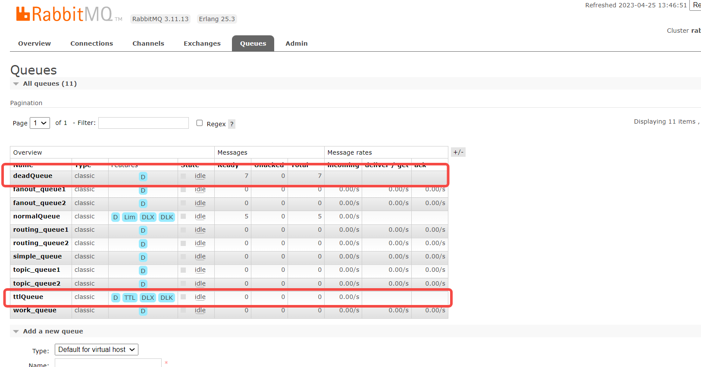Click the Filter text field
This screenshot has height=367, width=701.
[144, 123]
